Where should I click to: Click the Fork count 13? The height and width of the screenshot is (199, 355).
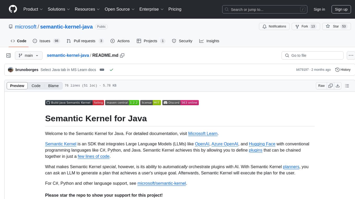[313, 27]
